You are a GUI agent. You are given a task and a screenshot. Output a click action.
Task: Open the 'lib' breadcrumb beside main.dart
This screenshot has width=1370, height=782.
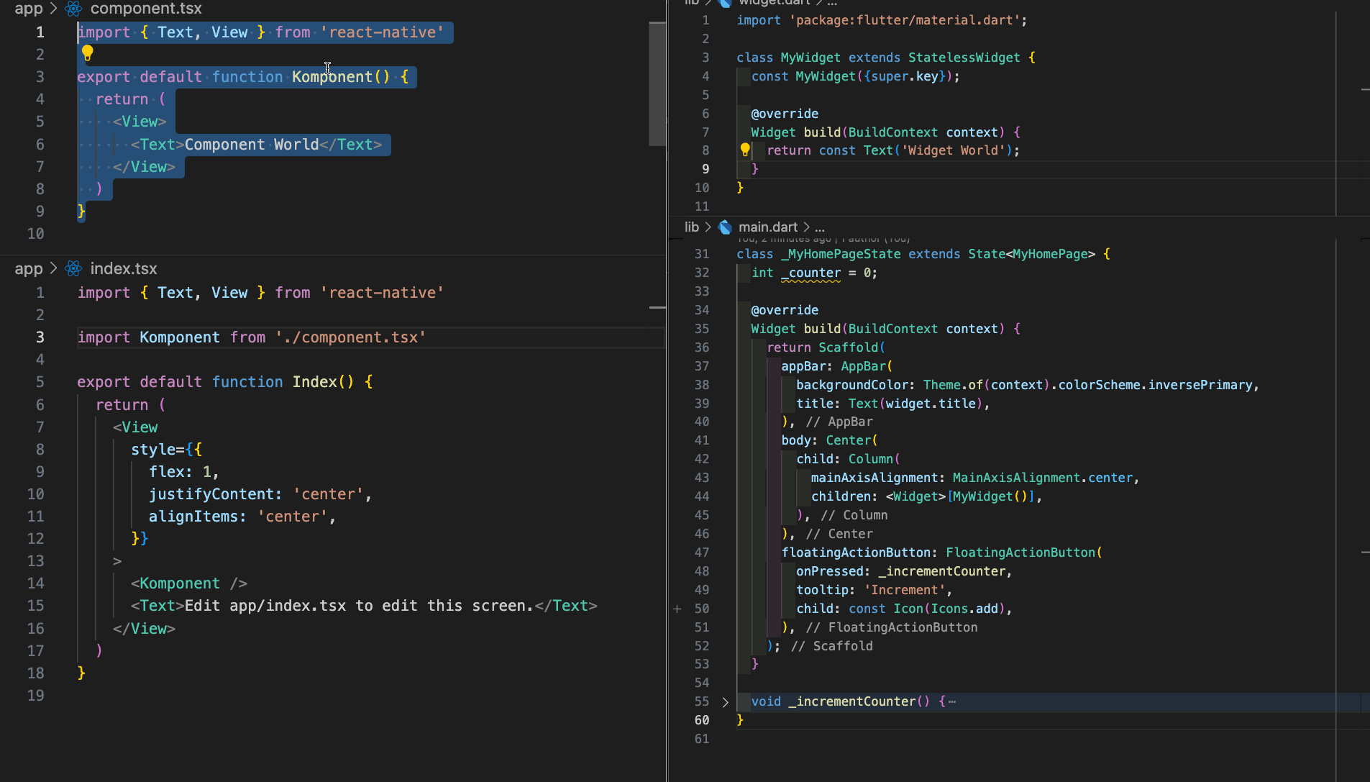692,227
